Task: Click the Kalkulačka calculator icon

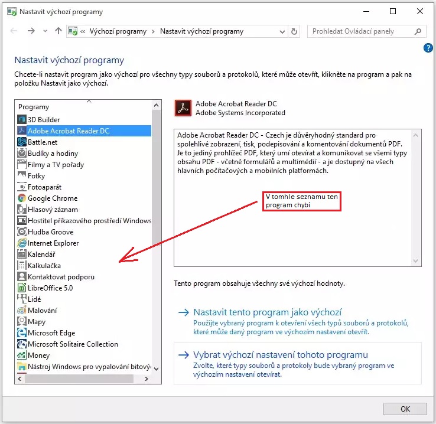Action: 22,265
